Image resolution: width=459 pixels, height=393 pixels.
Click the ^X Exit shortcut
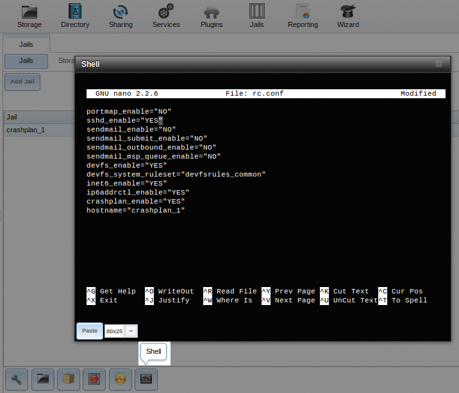tap(102, 301)
